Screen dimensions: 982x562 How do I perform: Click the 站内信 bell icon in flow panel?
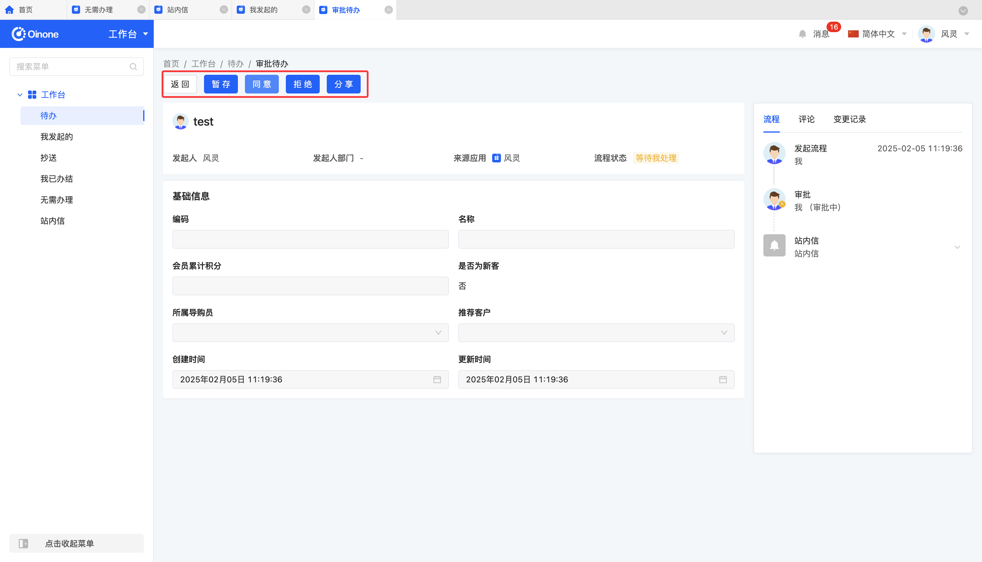click(774, 245)
